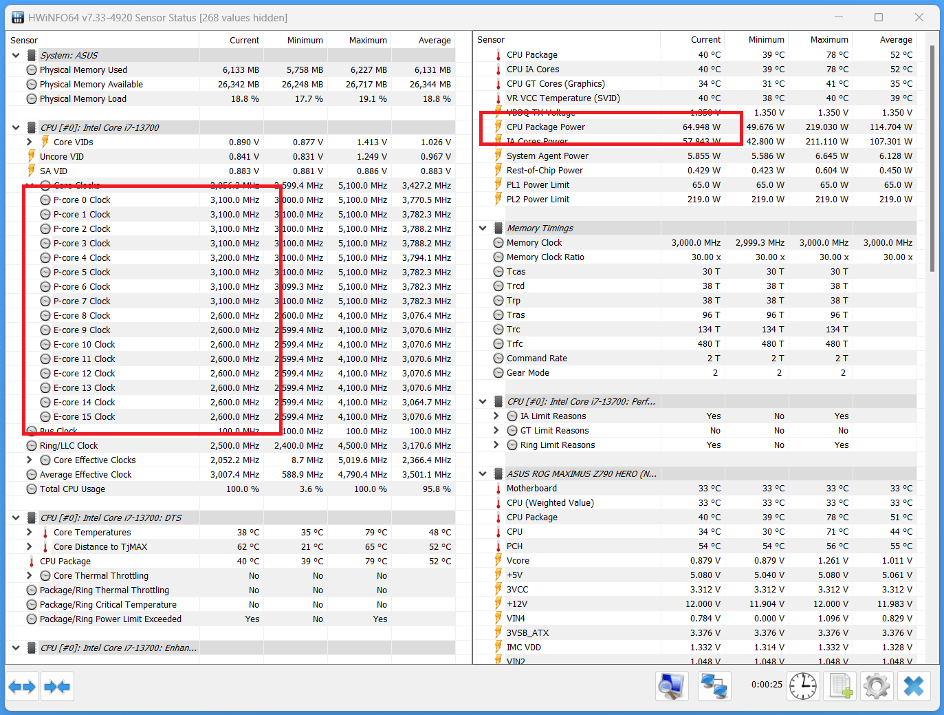Click the left pane Current column header
This screenshot has height=715, width=944.
pyautogui.click(x=231, y=40)
